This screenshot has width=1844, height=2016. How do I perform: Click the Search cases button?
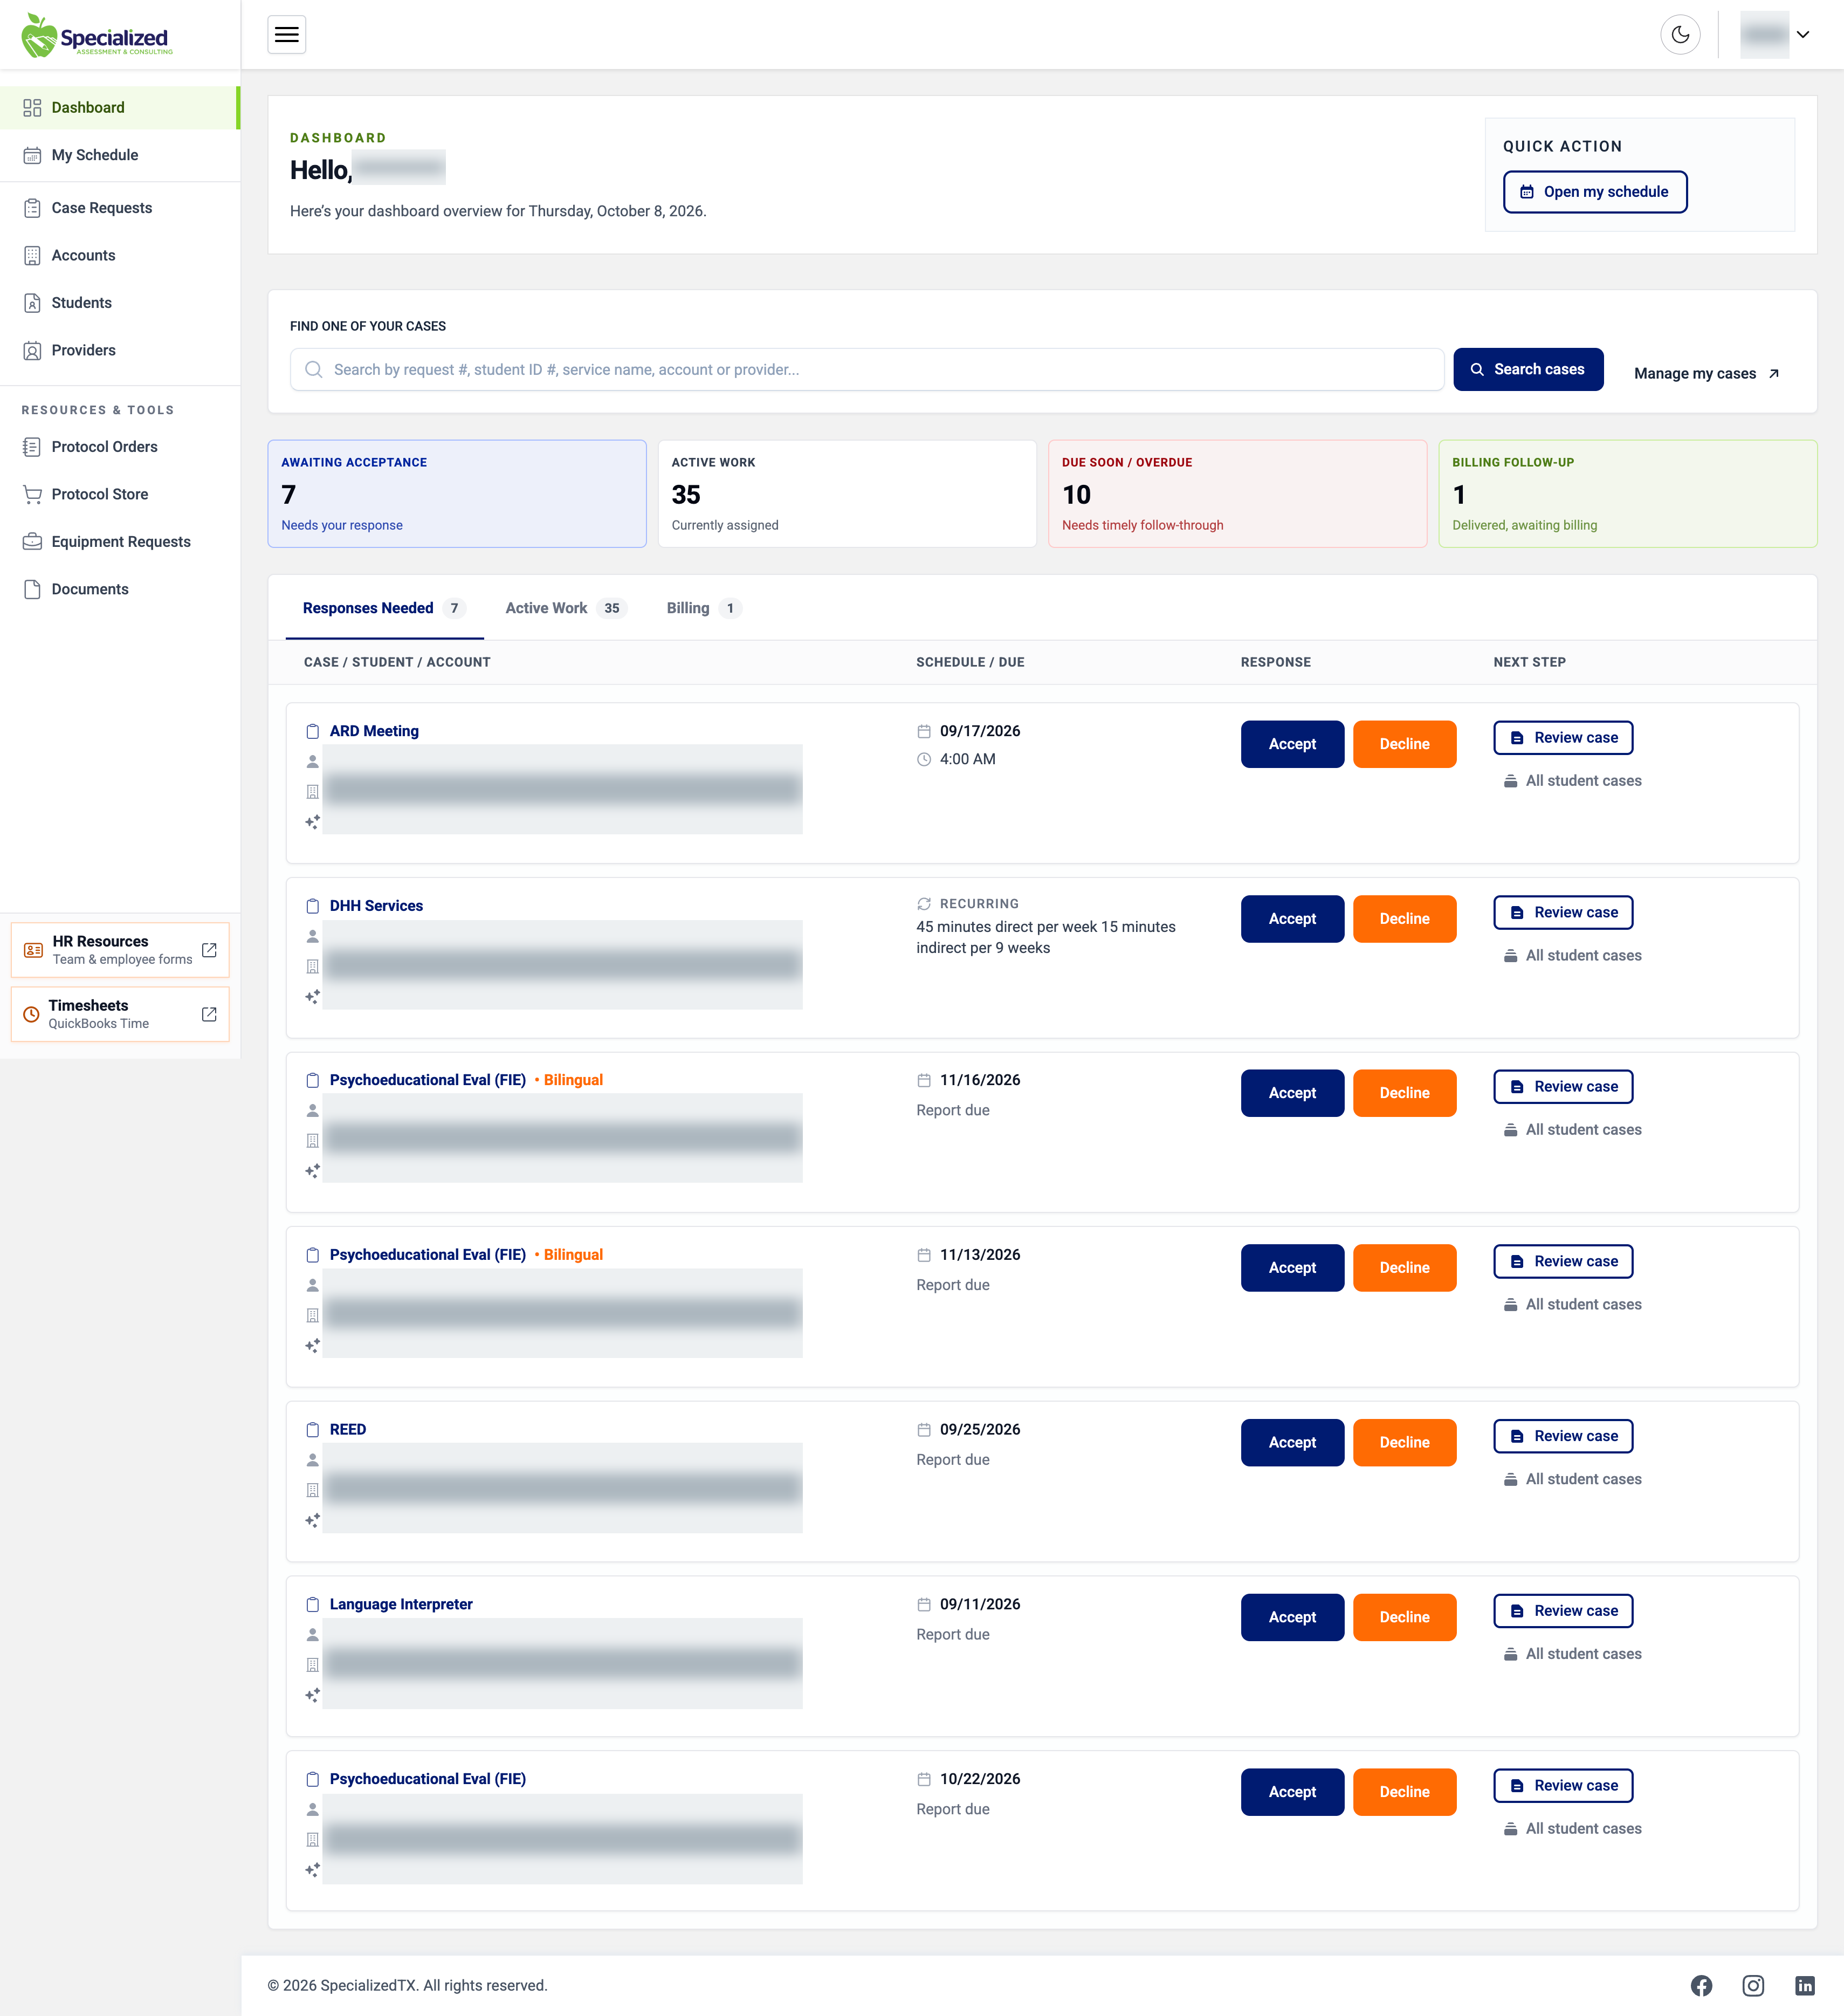(x=1528, y=369)
